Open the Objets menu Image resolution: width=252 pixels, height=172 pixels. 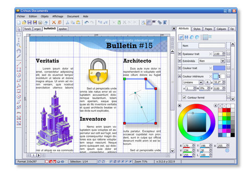tap(45, 16)
